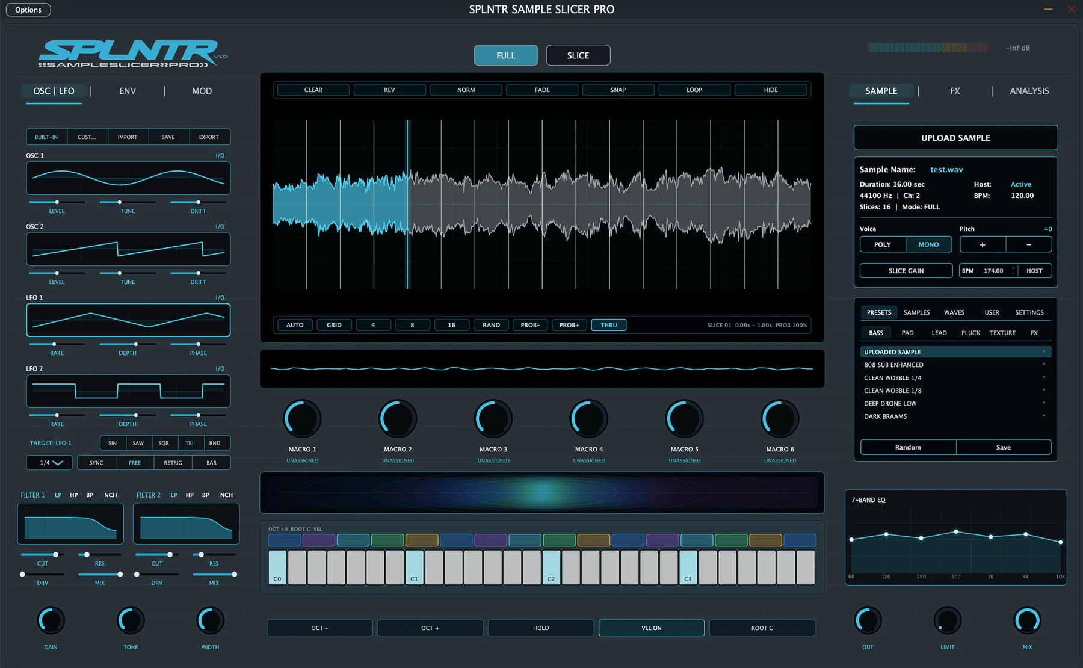Viewport: 1083px width, 668px height.
Task: Select the PAD preset category
Action: 907,333
